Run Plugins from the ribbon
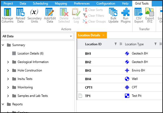The image size is (163, 113). point(125,15)
